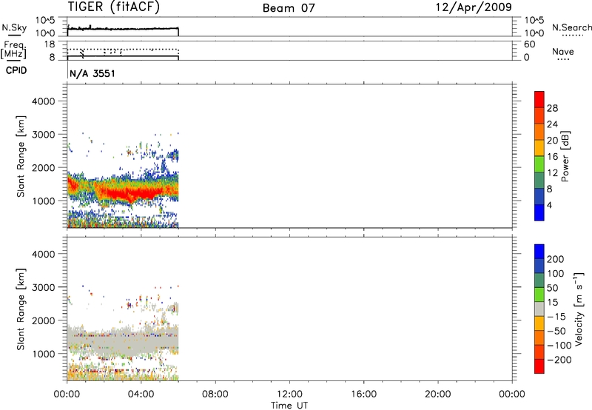Click the 200 tick on velocity scale

556,259
